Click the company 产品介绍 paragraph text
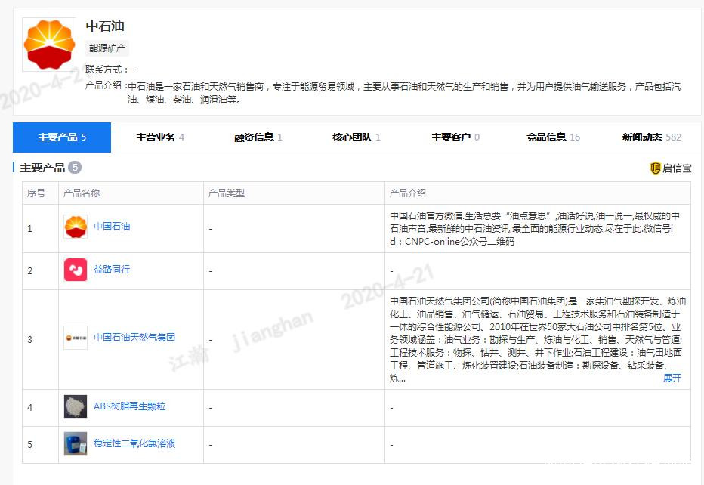Image resolution: width=704 pixels, height=485 pixels. pos(404,93)
